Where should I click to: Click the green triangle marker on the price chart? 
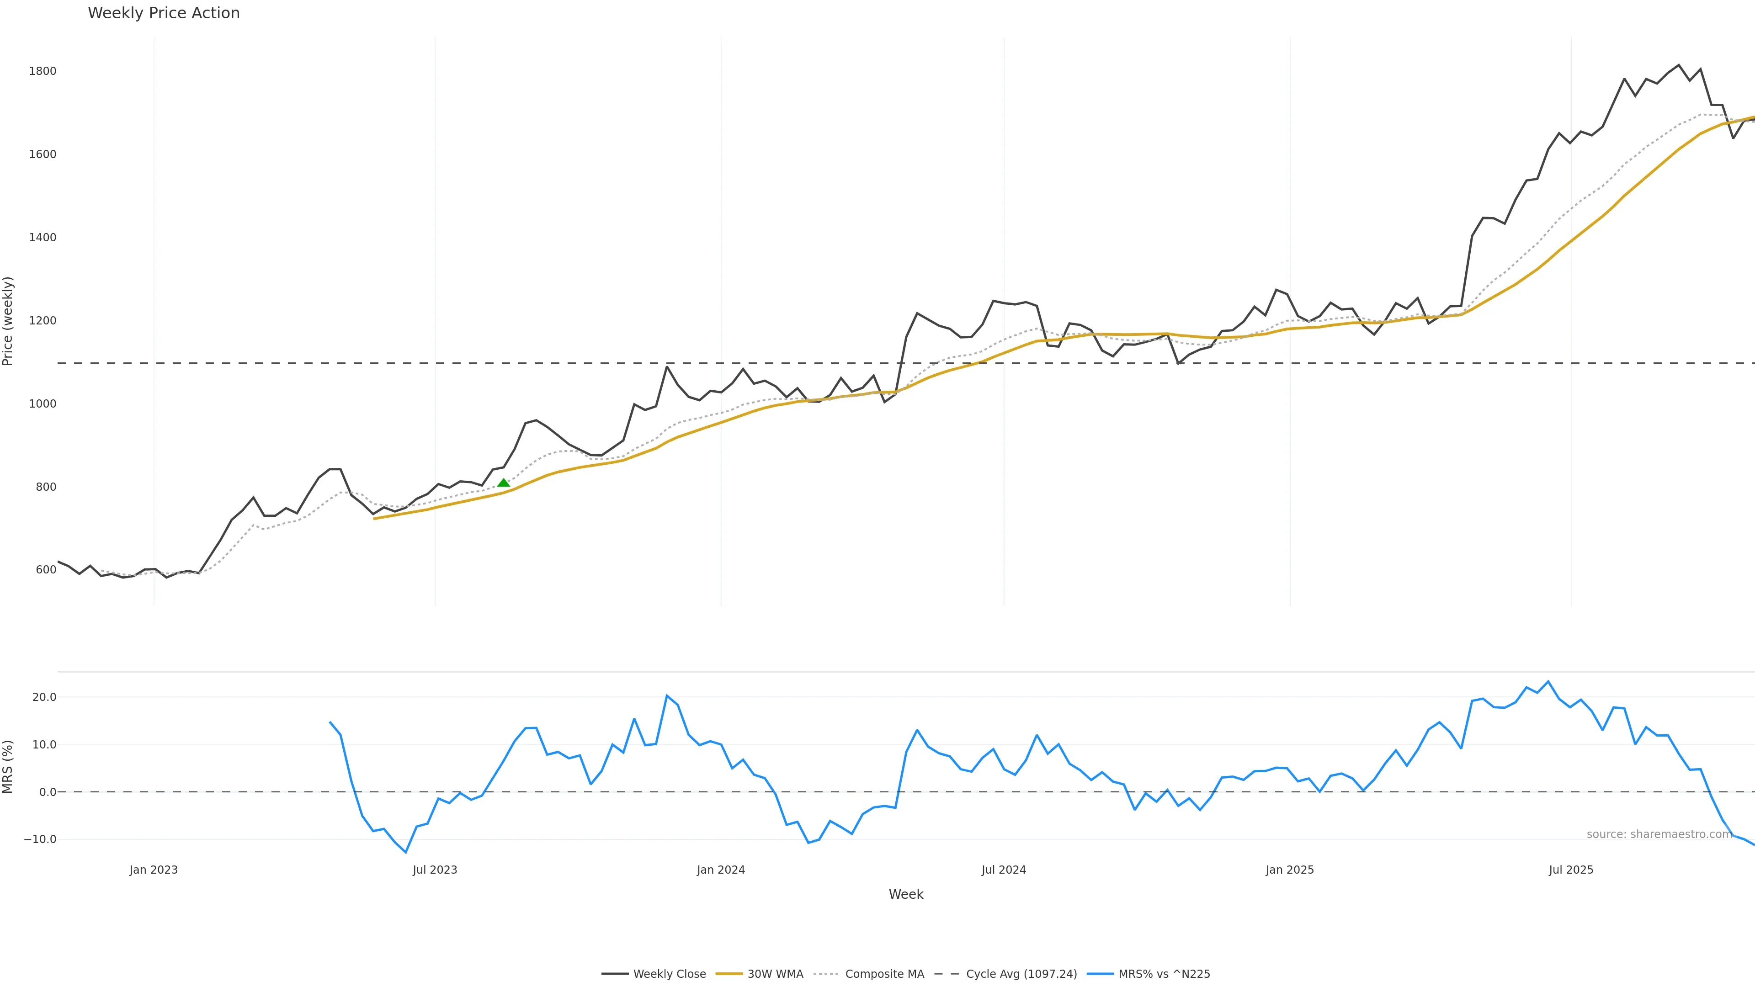[x=504, y=483]
